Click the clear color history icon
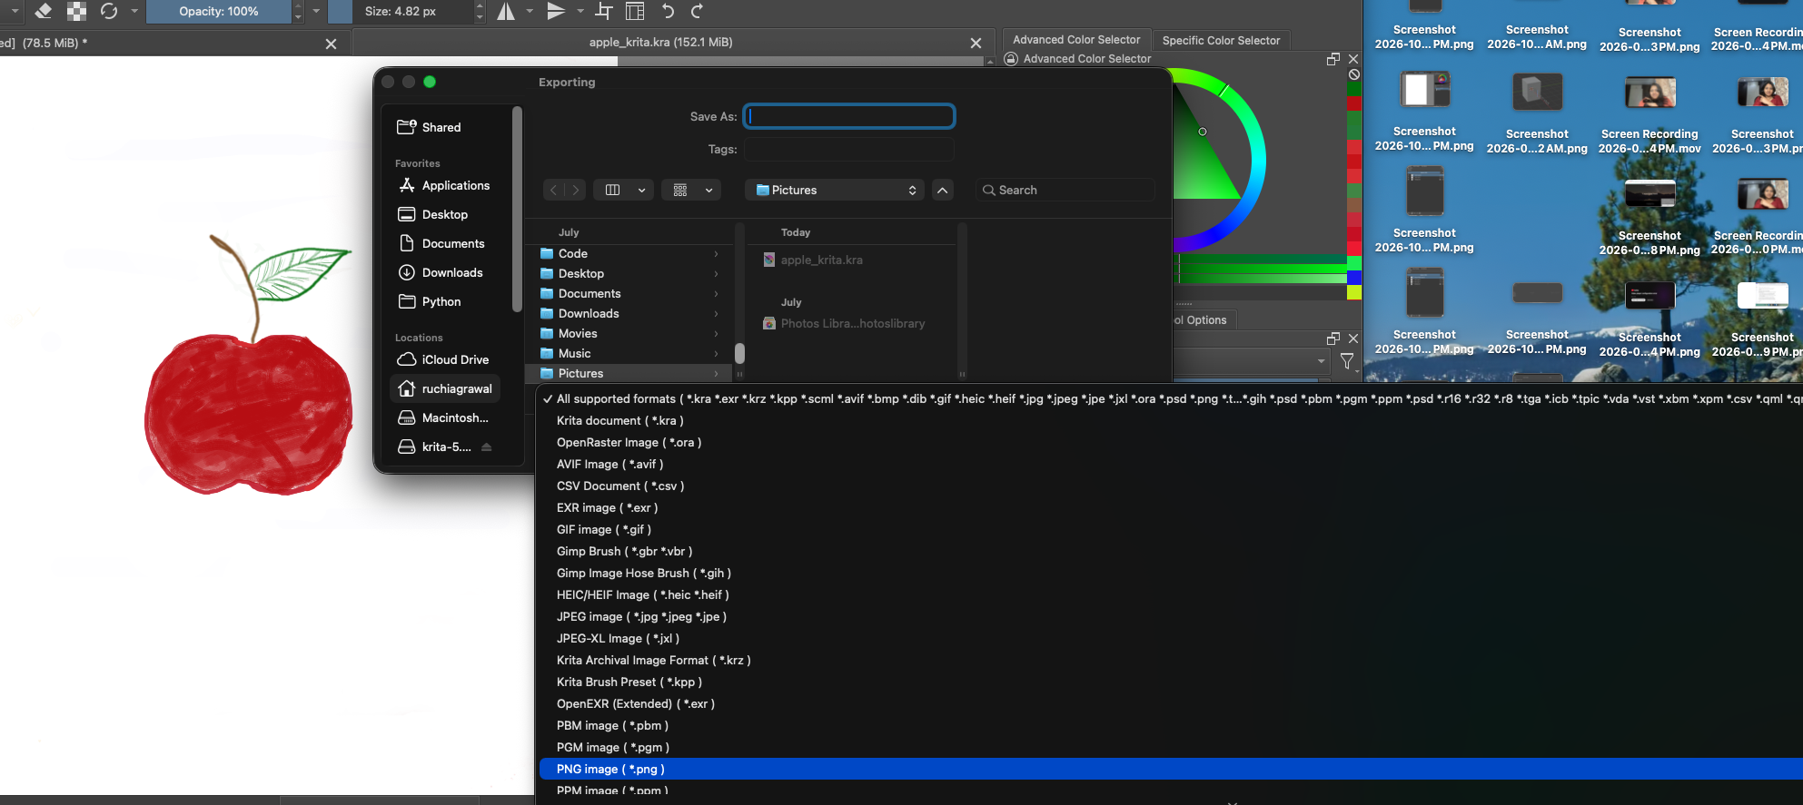1803x805 pixels. 1354,74
